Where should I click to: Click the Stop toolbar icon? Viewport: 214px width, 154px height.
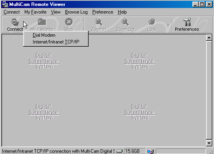click(69, 22)
